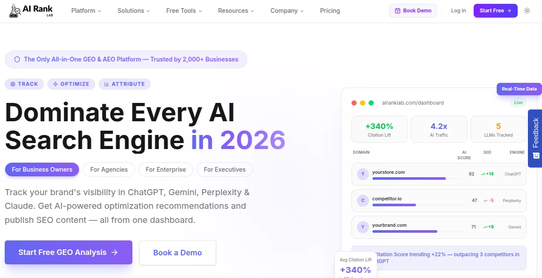Select the For Agencies tab
The width and height of the screenshot is (542, 278).
109,170
